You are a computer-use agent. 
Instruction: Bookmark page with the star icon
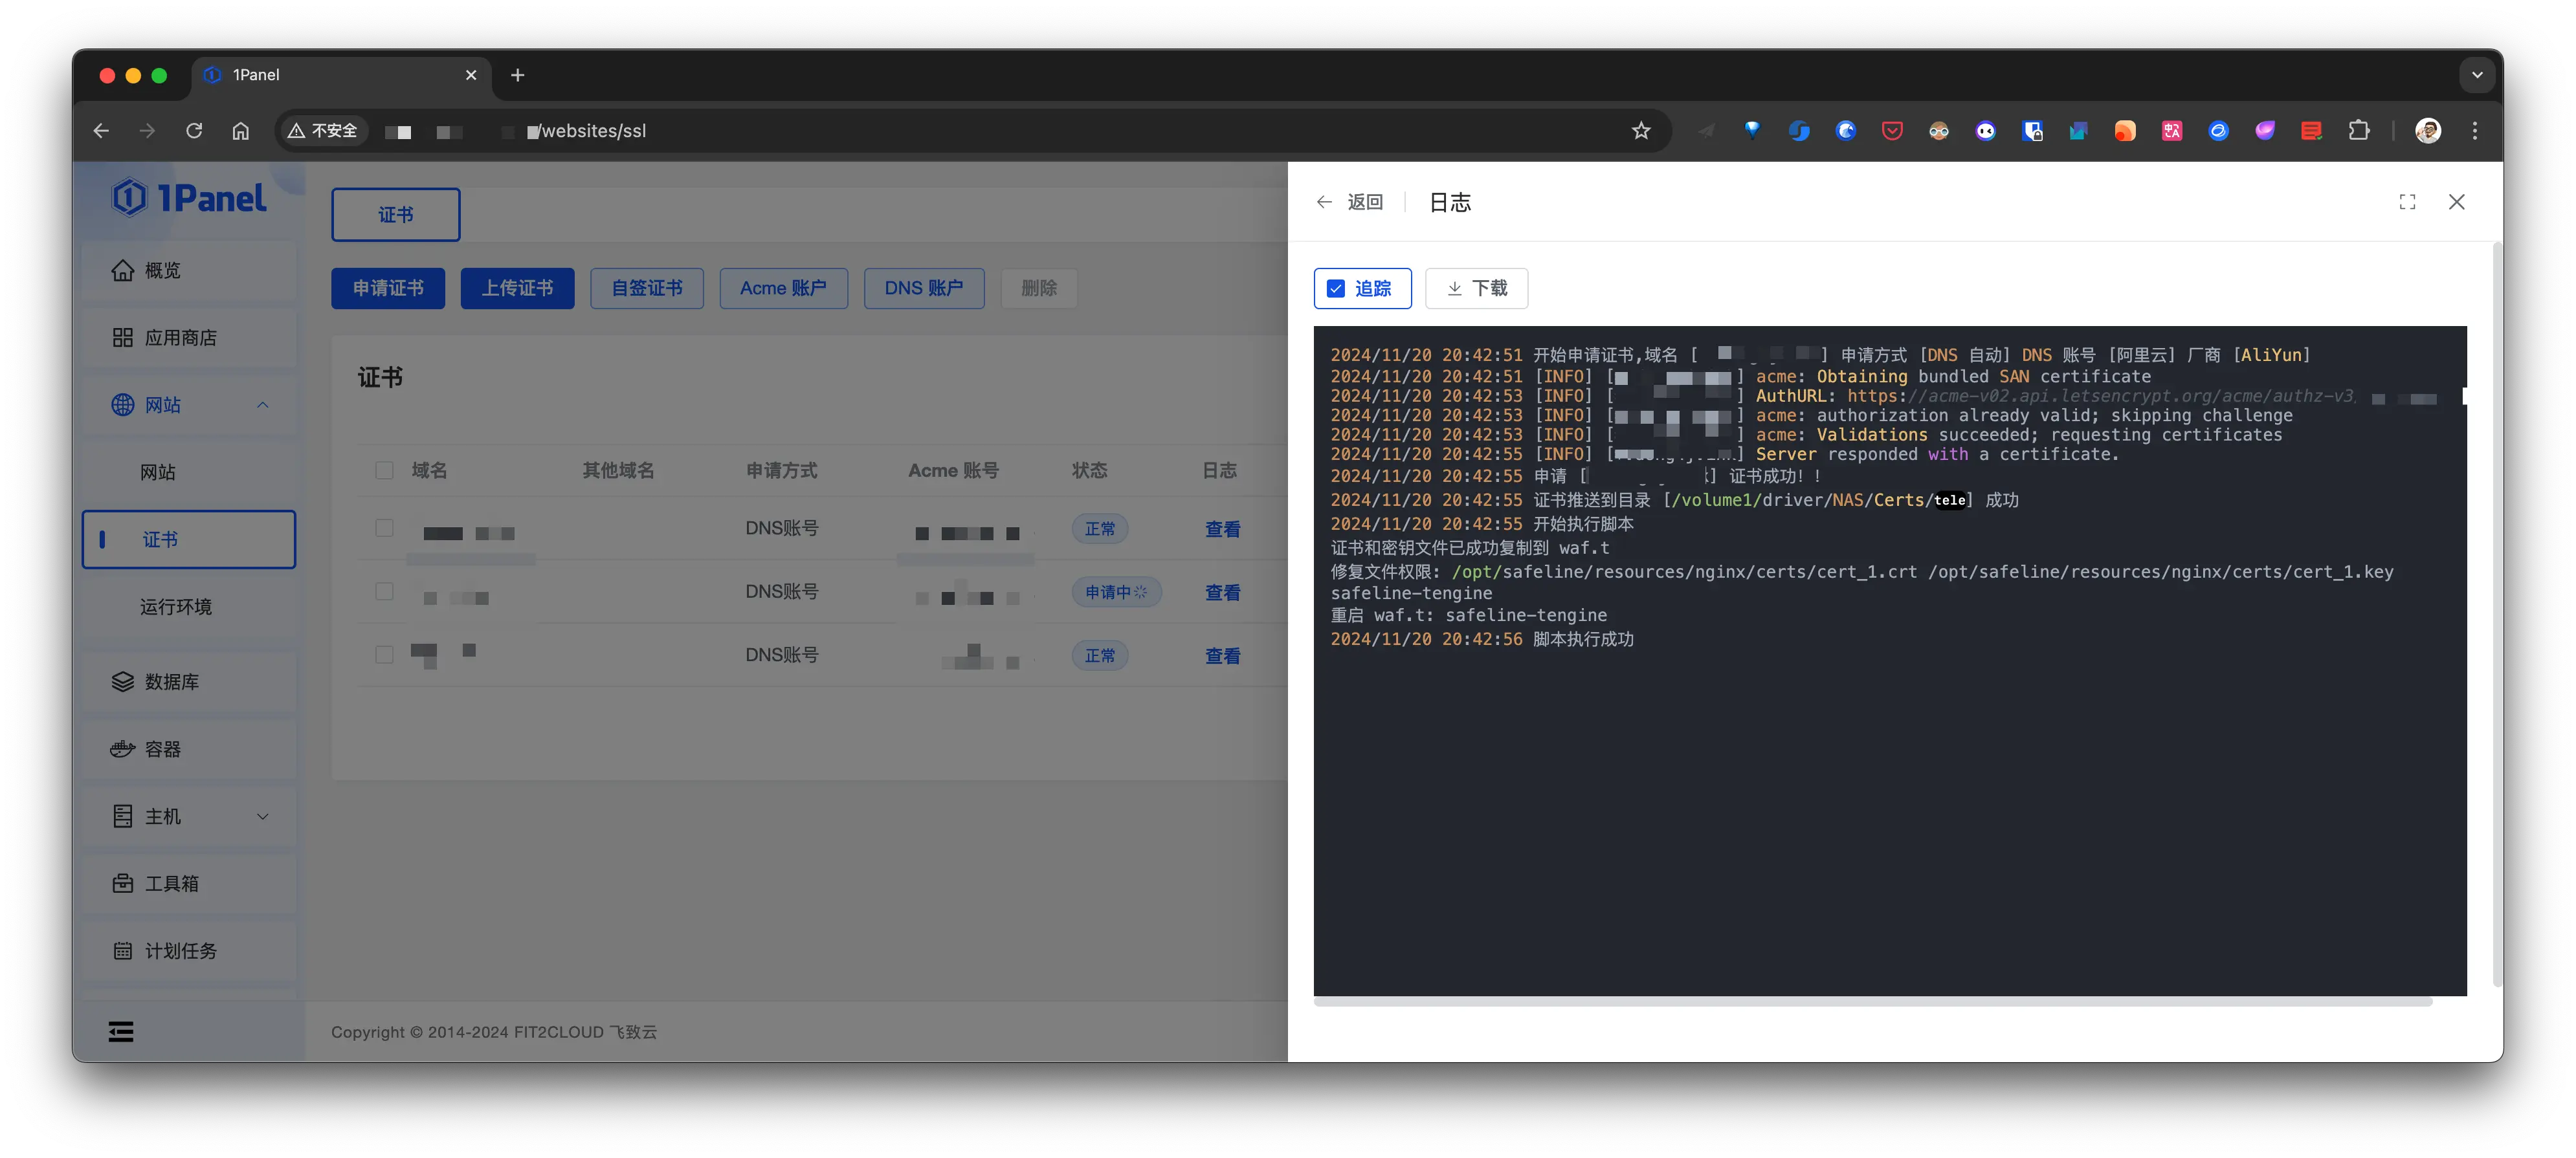tap(1641, 131)
